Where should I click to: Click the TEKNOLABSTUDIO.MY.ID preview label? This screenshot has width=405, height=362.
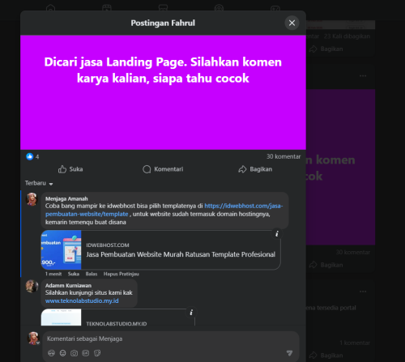pyautogui.click(x=117, y=324)
